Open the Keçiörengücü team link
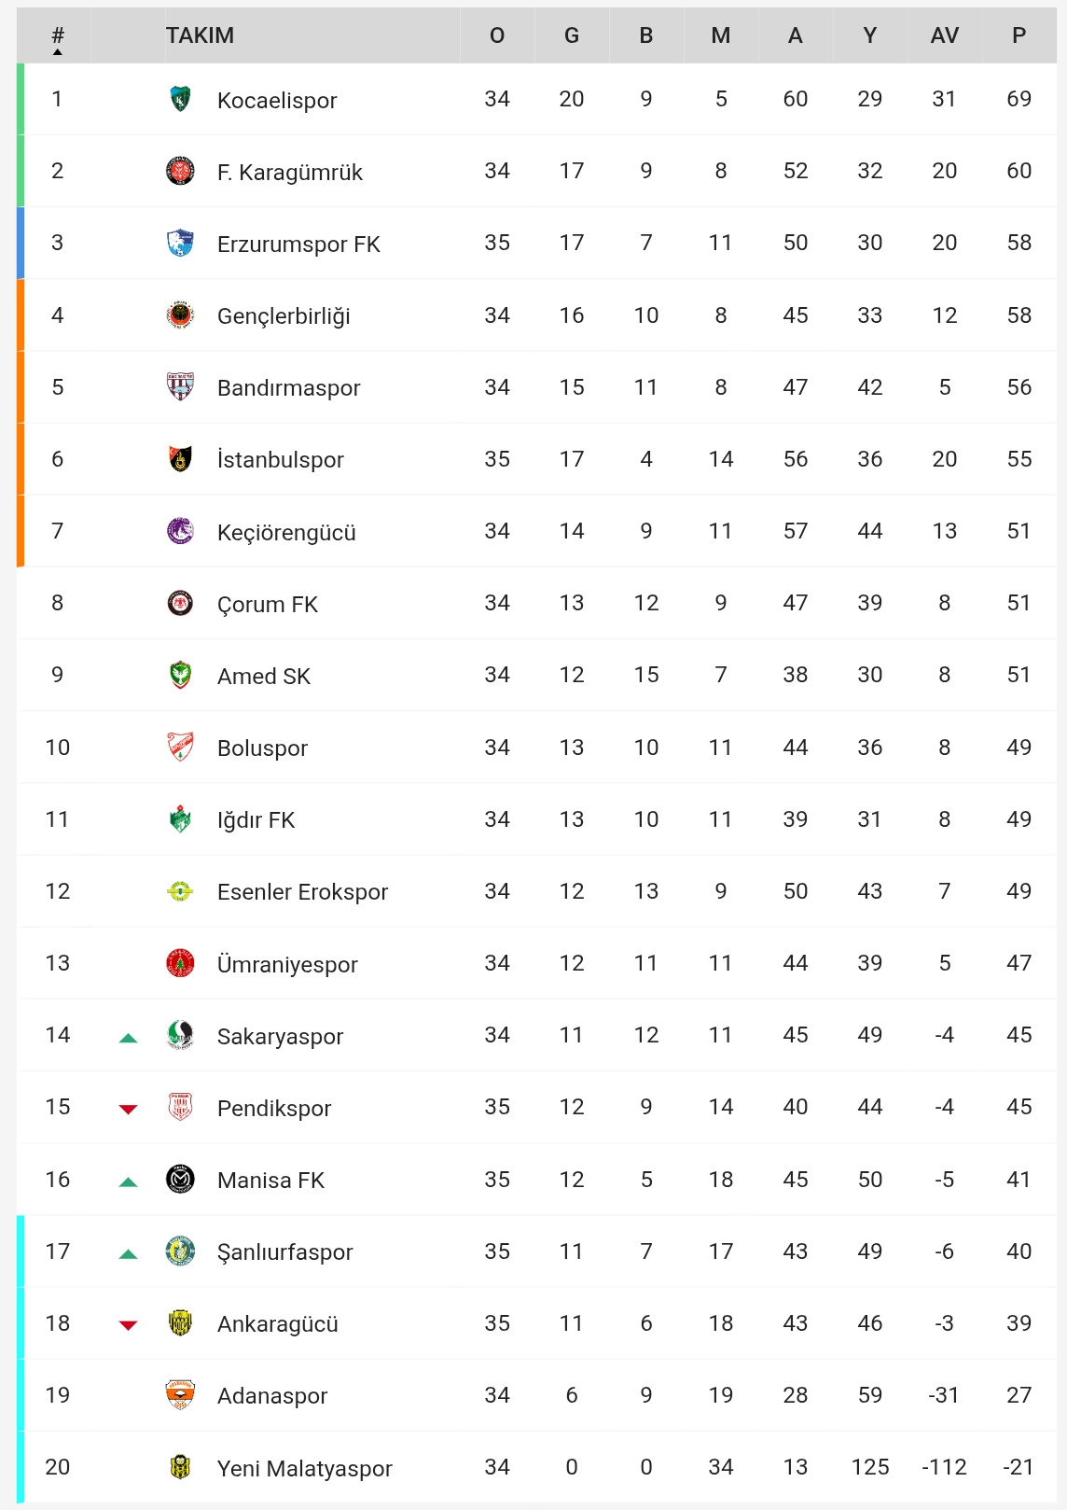 point(286,532)
